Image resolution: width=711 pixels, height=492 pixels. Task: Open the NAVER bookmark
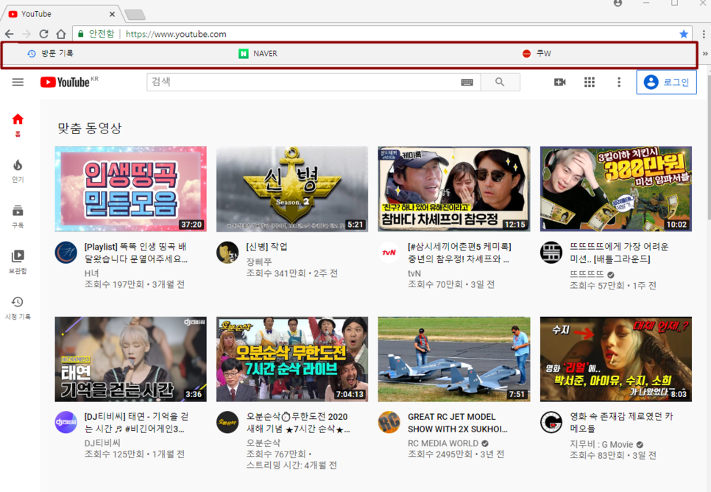258,54
